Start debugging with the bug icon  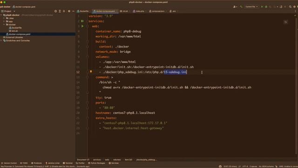[x=266, y=7]
